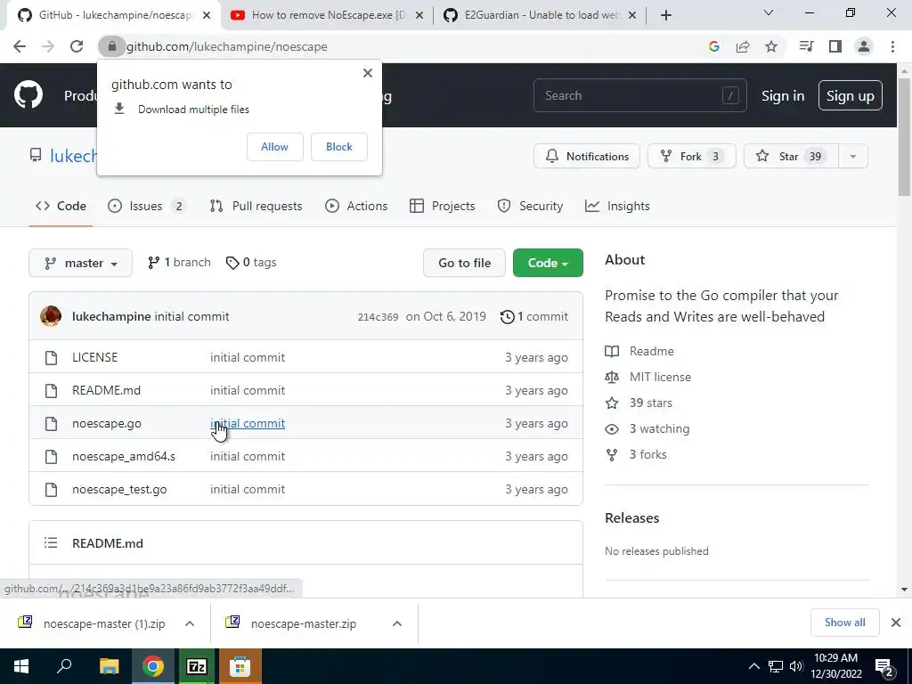This screenshot has width=912, height=684.
Task: Open the Projects tab
Action: (442, 206)
